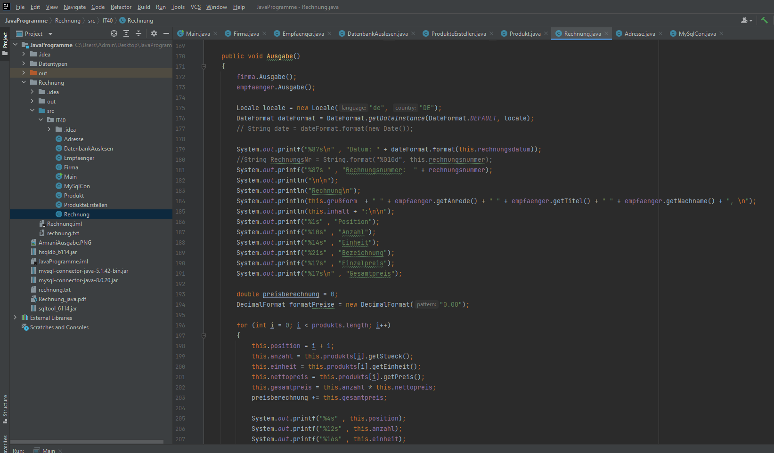The width and height of the screenshot is (774, 453).
Task: Click the src breadcrumb in navigation bar
Action: coord(91,21)
